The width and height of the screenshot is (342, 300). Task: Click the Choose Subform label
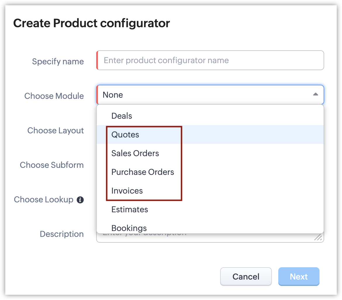[52, 165]
